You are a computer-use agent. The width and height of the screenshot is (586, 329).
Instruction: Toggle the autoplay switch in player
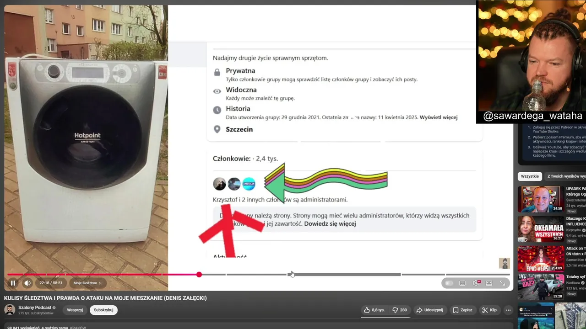click(449, 283)
